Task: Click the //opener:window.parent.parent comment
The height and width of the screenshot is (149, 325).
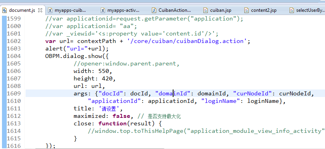Action: 126,63
